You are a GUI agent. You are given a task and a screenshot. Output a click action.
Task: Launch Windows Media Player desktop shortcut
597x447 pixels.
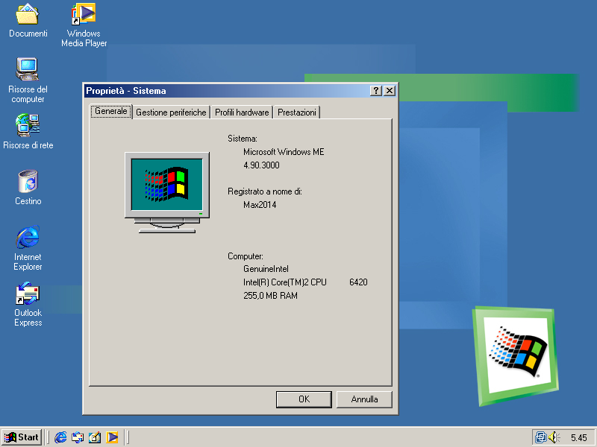tap(84, 14)
